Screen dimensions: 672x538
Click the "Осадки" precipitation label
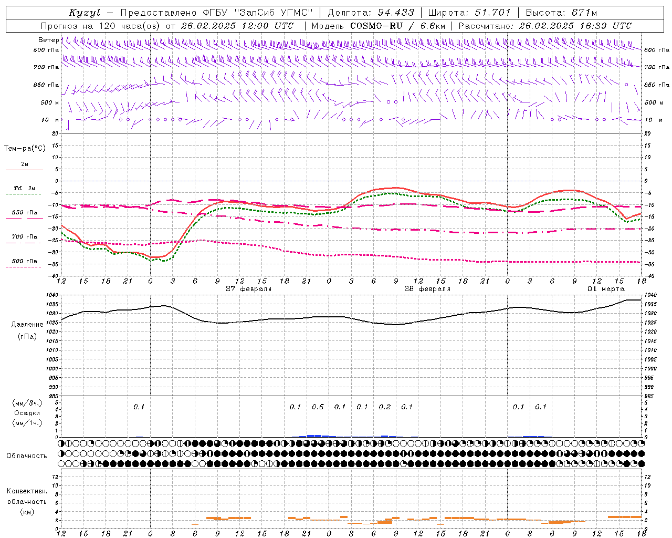(27, 413)
